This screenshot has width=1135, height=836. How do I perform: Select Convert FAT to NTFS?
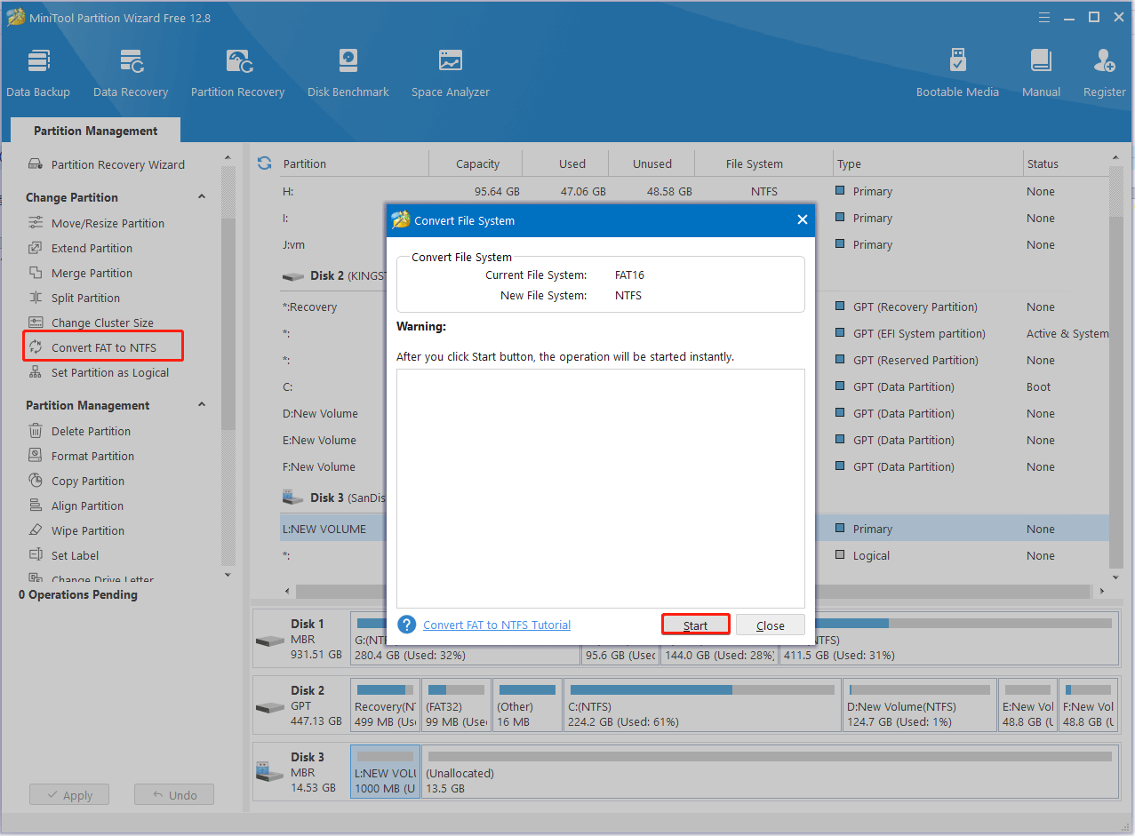(x=103, y=346)
